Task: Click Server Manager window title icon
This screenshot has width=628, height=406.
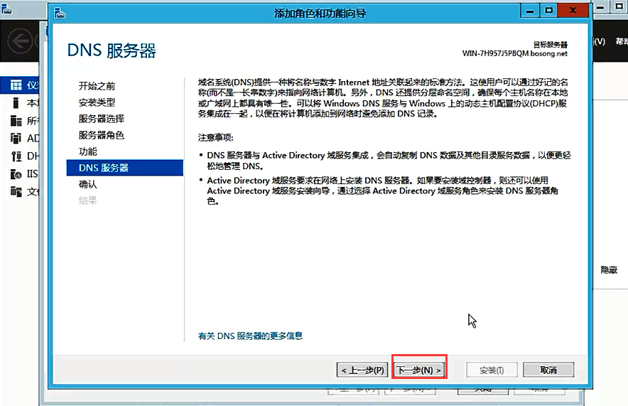Action: [6, 9]
